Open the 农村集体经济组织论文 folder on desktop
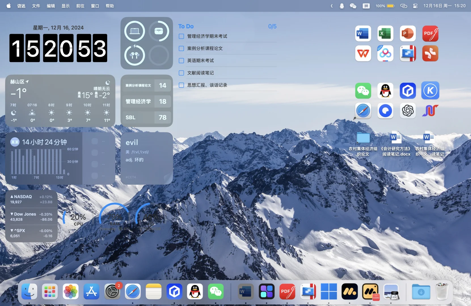This screenshot has width=471, height=306. (x=363, y=144)
